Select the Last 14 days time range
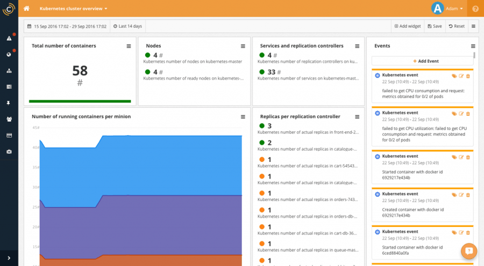The width and height of the screenshot is (484, 266). [127, 26]
